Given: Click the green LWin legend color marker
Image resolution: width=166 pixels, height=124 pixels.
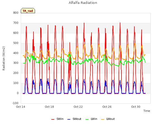Looking at the screenshot, I should tap(87, 119).
